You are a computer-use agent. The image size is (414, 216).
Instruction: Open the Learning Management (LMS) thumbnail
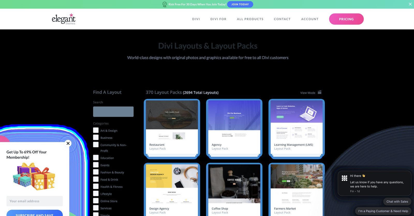[297, 120]
